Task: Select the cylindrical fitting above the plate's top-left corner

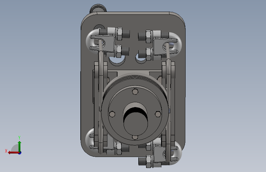Action: click(98, 9)
